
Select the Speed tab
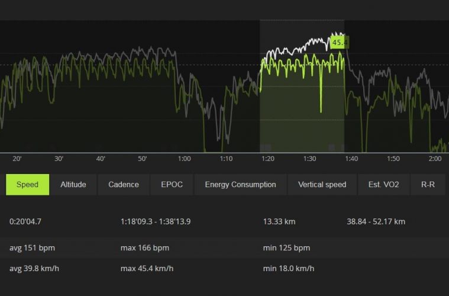[x=27, y=185]
